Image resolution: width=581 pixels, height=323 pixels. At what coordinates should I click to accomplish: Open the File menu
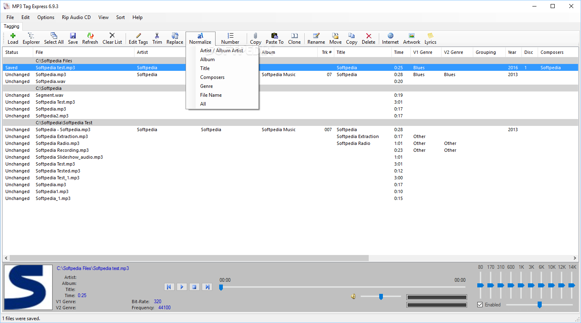click(x=10, y=17)
